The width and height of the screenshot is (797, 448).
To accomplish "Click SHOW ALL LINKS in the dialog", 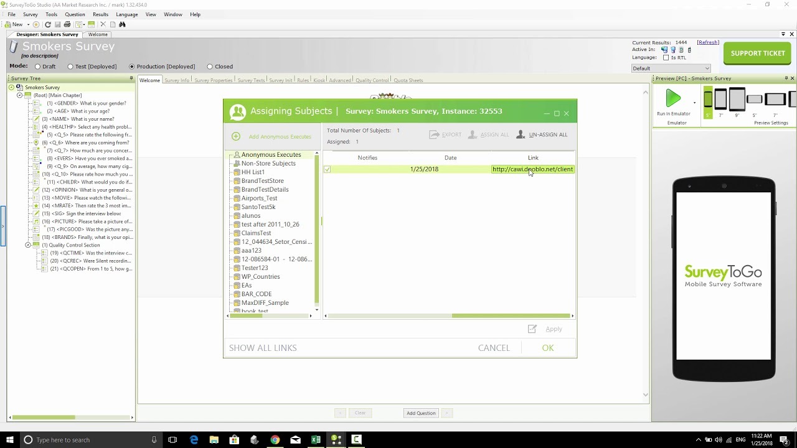I will point(263,347).
